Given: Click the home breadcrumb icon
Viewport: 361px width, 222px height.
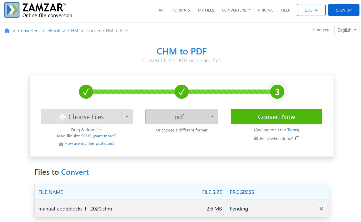Looking at the screenshot, I should tap(7, 30).
